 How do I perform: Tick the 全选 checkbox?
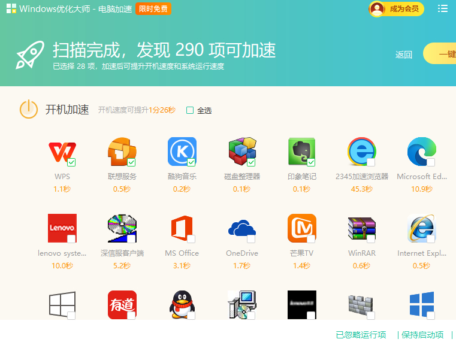tap(190, 110)
